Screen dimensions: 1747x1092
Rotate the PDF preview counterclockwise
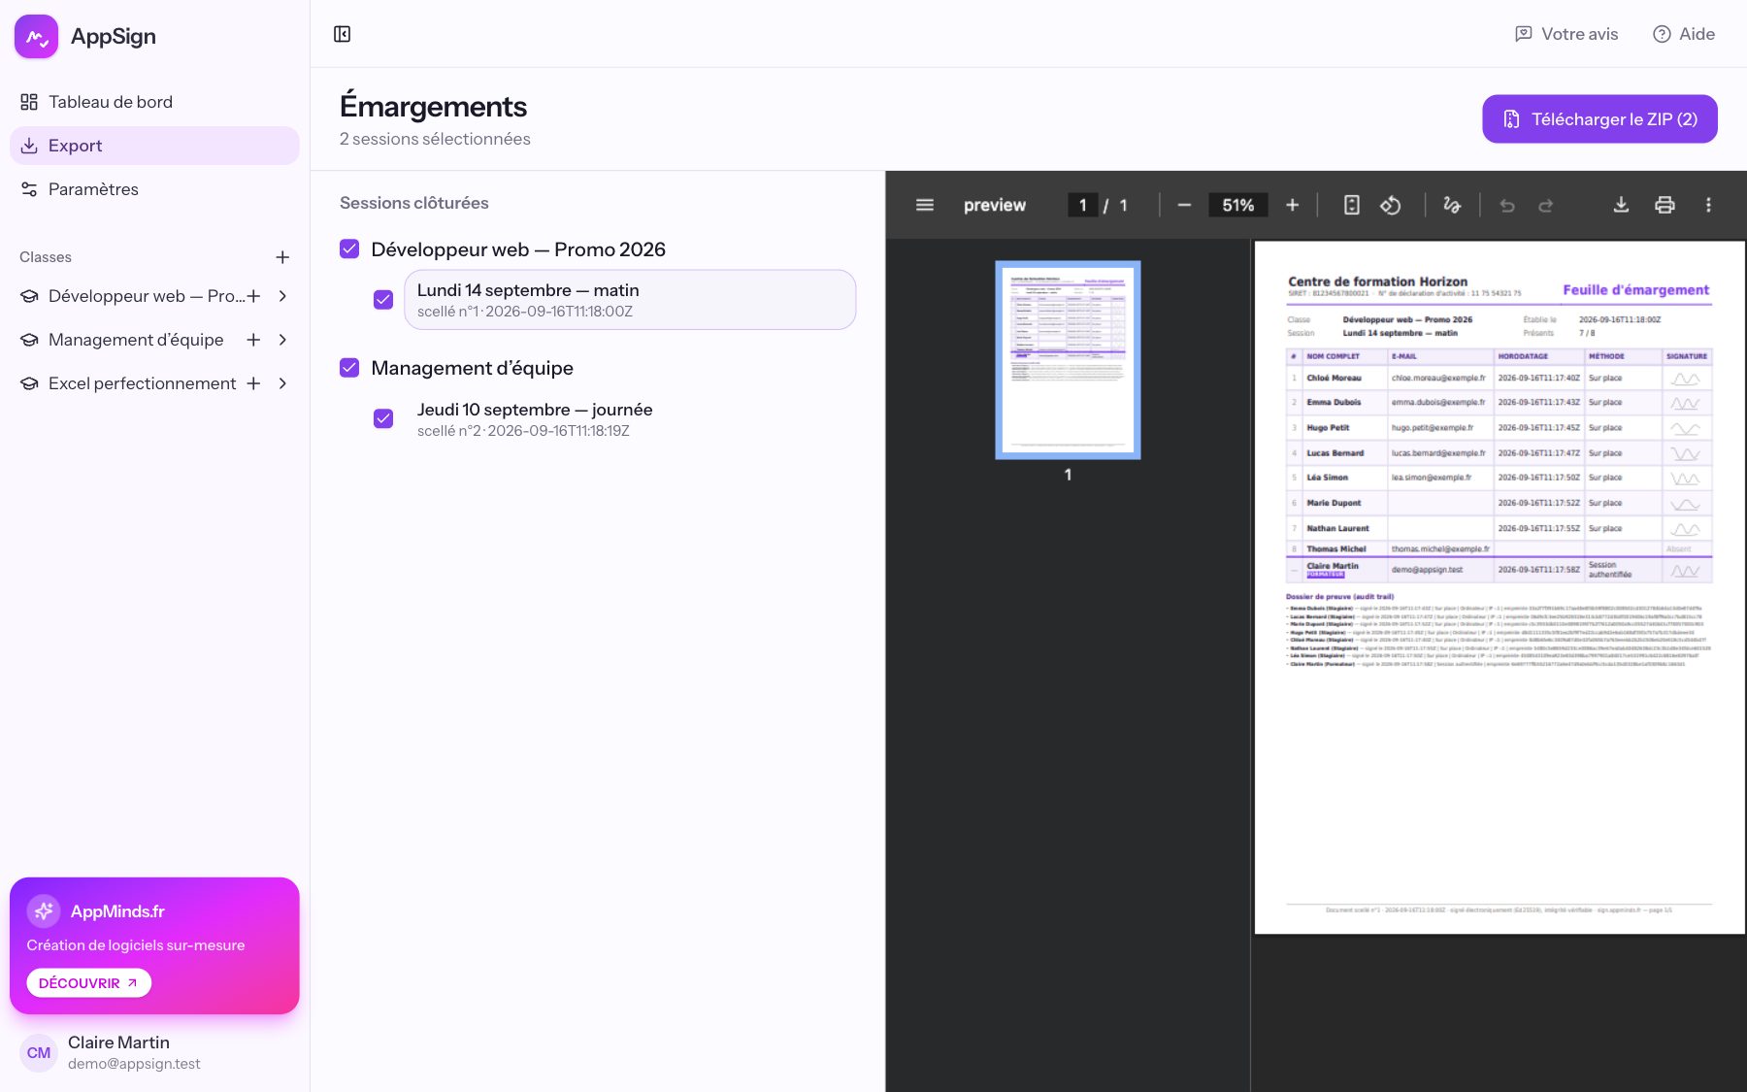pyautogui.click(x=1391, y=205)
